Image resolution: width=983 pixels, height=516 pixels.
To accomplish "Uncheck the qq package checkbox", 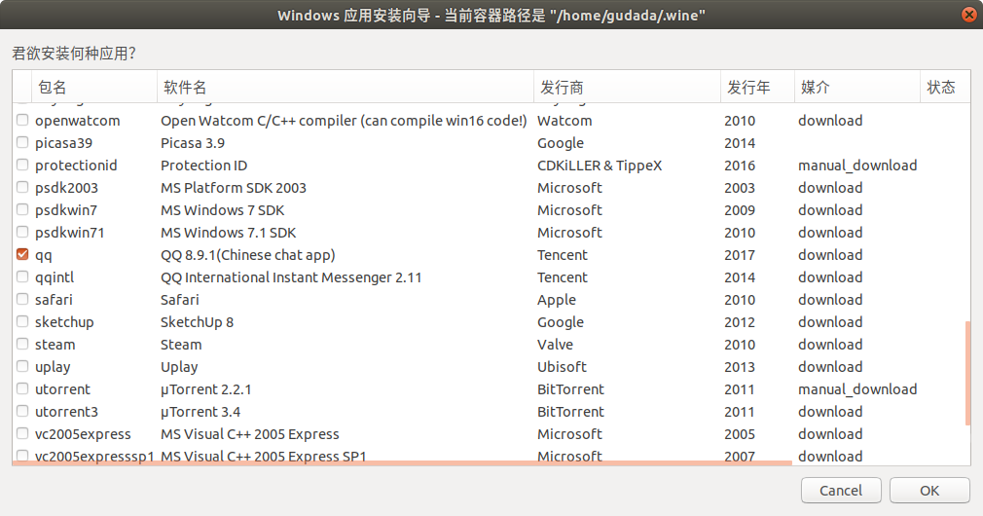I will click(22, 254).
